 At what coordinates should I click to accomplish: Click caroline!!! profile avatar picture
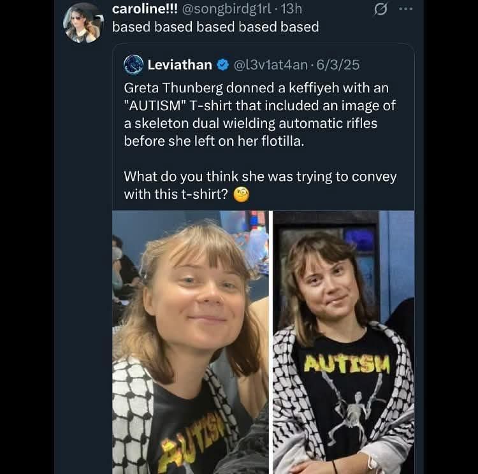[x=83, y=22]
